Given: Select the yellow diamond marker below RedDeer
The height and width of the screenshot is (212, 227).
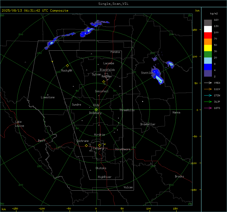Looking at the screenshot, I should [104, 82].
